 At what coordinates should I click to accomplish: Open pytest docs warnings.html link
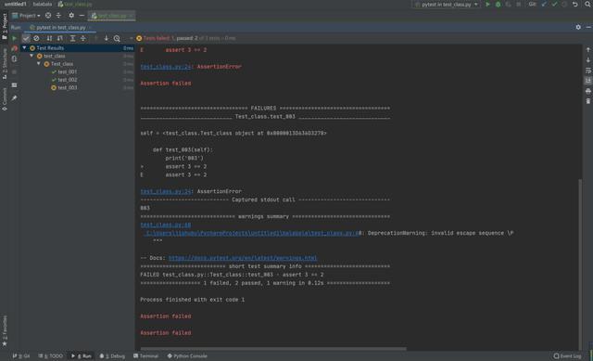[x=243, y=258]
